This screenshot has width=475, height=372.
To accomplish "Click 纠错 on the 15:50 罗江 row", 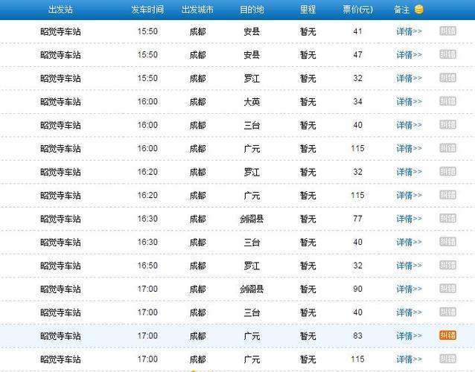I will click(x=447, y=78).
